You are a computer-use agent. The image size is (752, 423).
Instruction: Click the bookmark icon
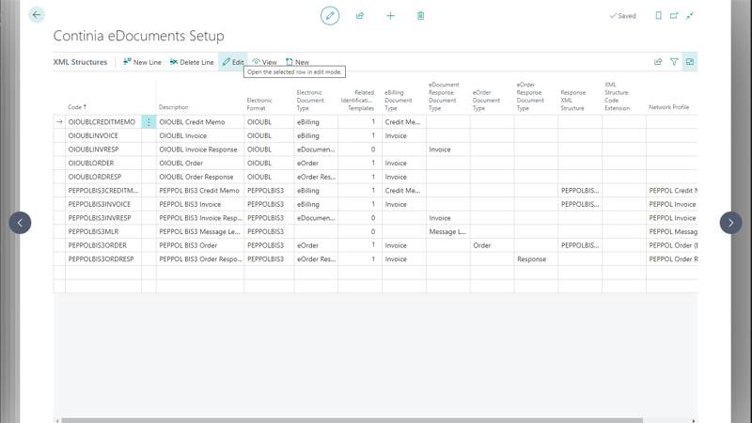point(658,15)
